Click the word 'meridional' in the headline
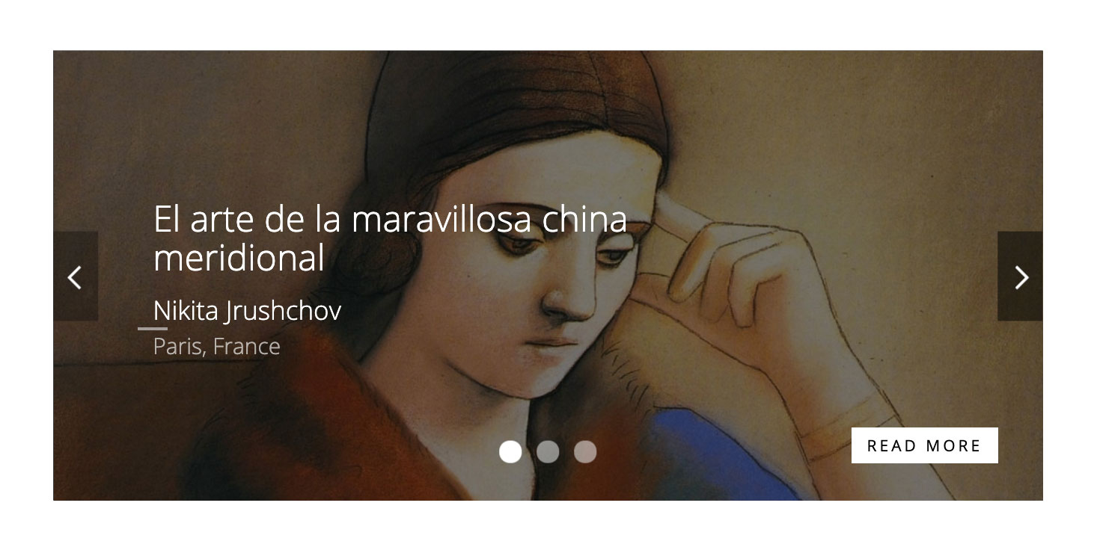Viewport: 1094px width, 553px height. coord(239,258)
